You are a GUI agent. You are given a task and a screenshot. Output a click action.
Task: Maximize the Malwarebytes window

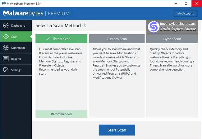pos(186,3)
